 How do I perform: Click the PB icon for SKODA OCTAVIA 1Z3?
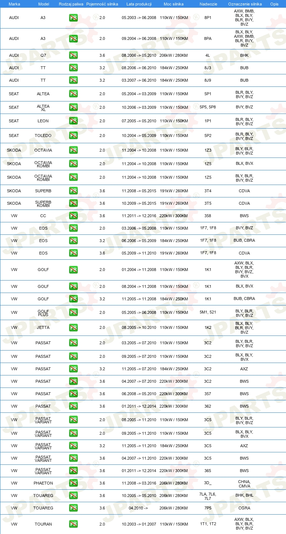(73, 150)
